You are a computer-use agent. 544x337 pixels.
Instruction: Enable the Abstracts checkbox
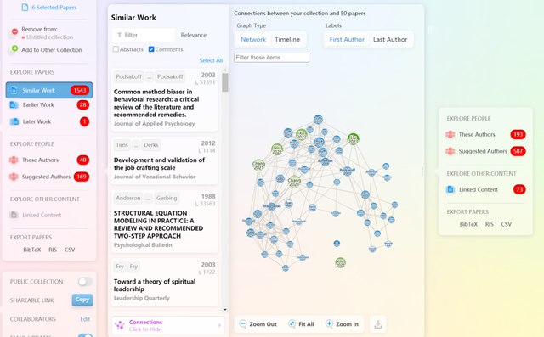(x=116, y=49)
